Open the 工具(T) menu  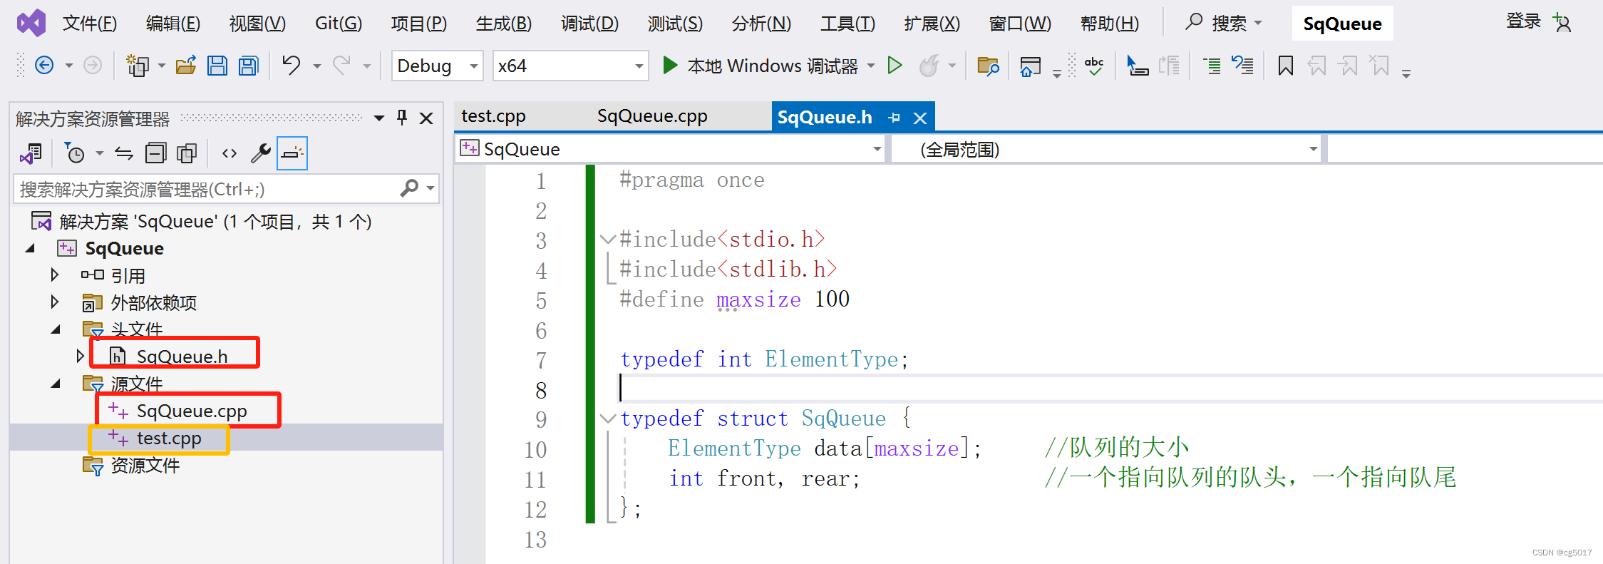coord(847,24)
